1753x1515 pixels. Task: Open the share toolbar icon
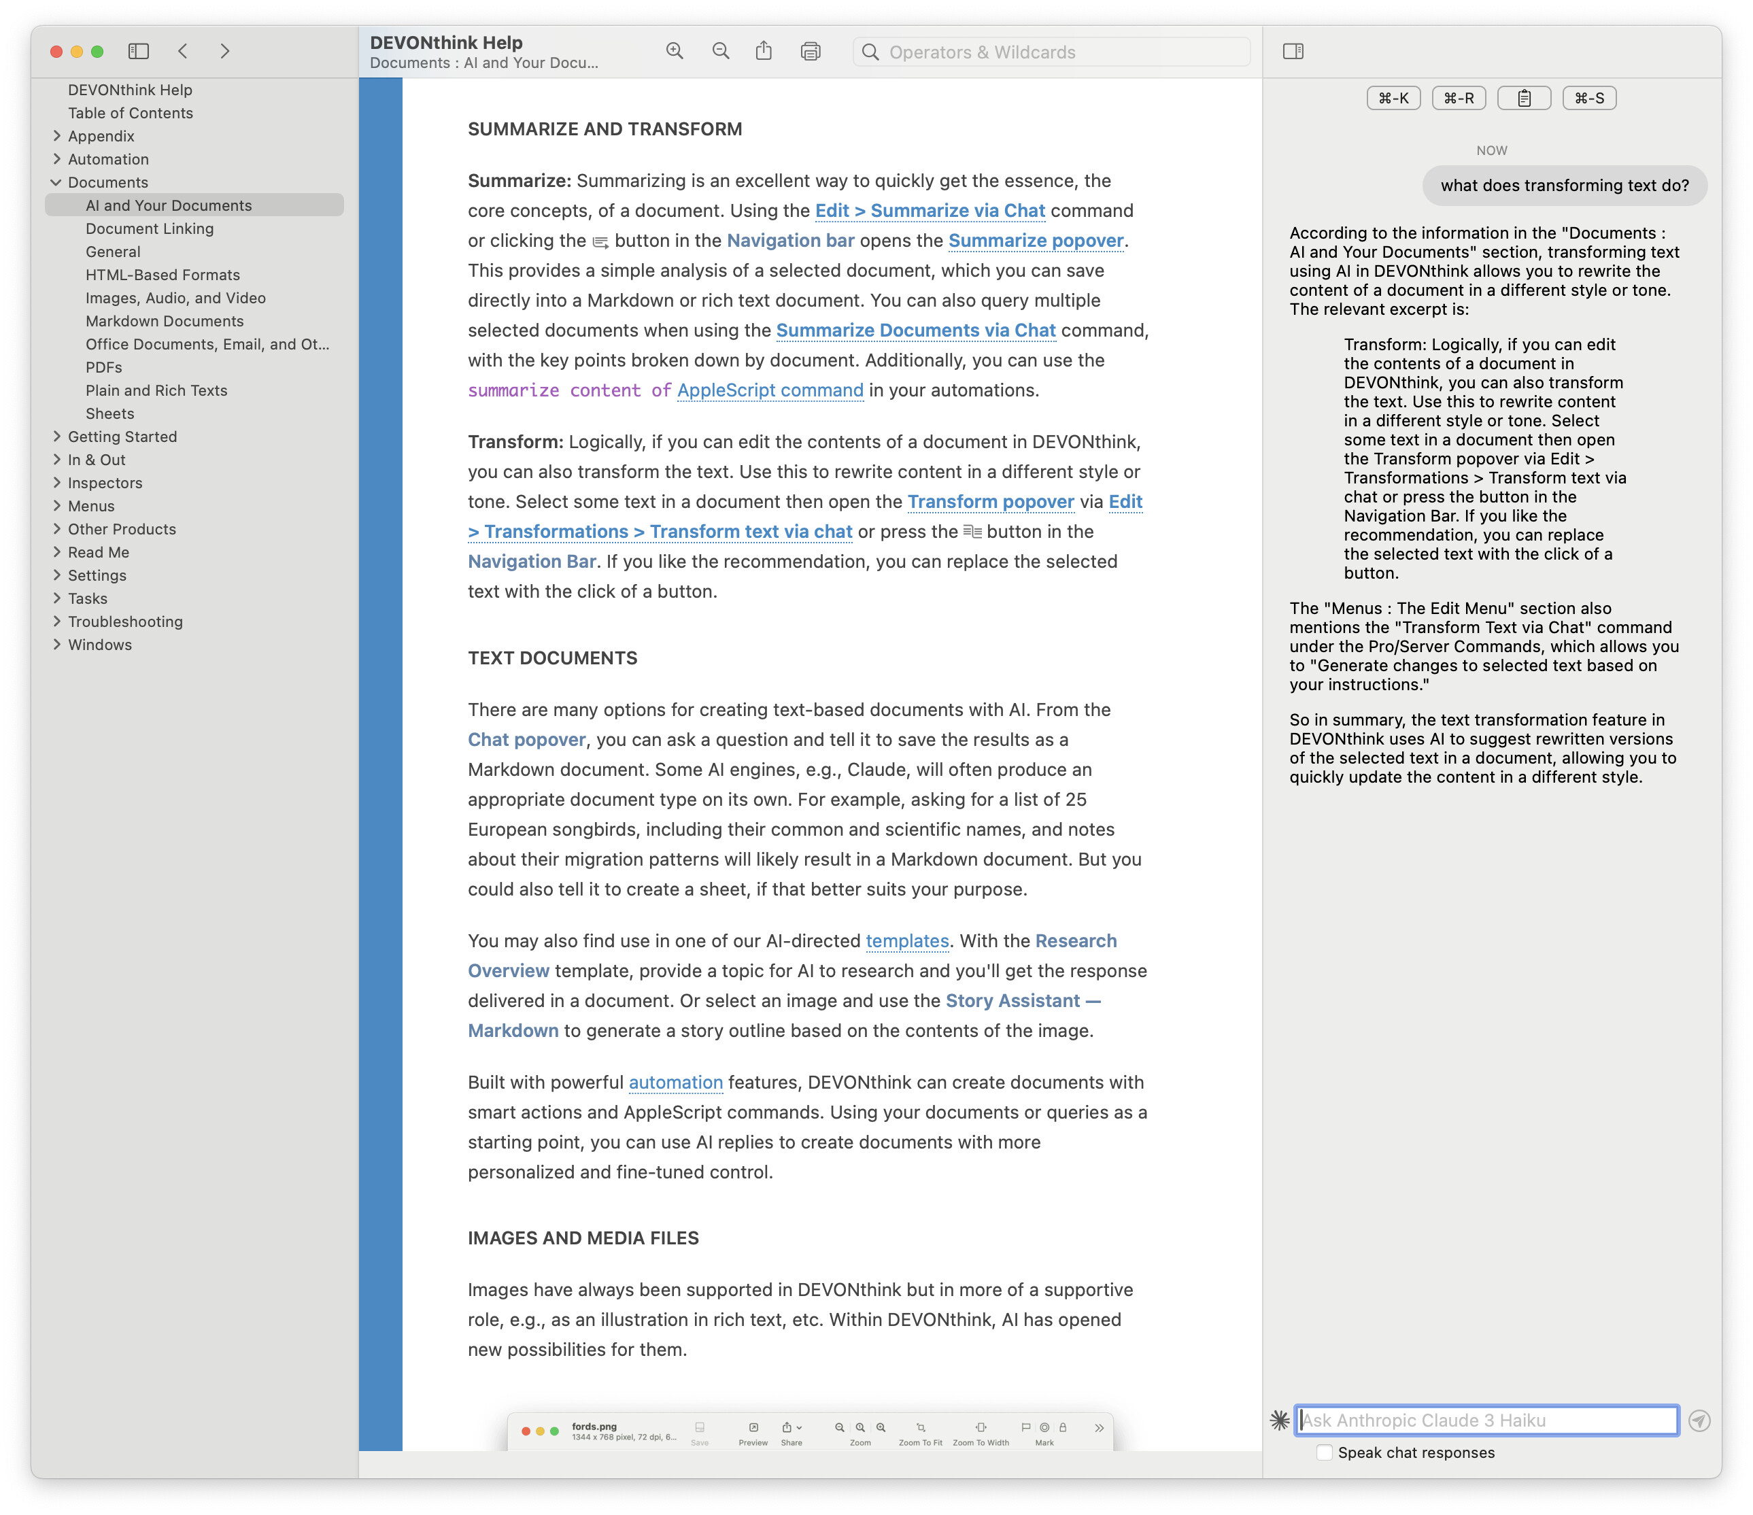pos(763,52)
